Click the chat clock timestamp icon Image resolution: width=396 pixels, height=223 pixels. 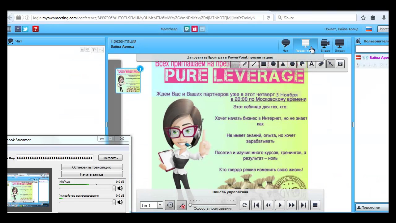coord(87,50)
